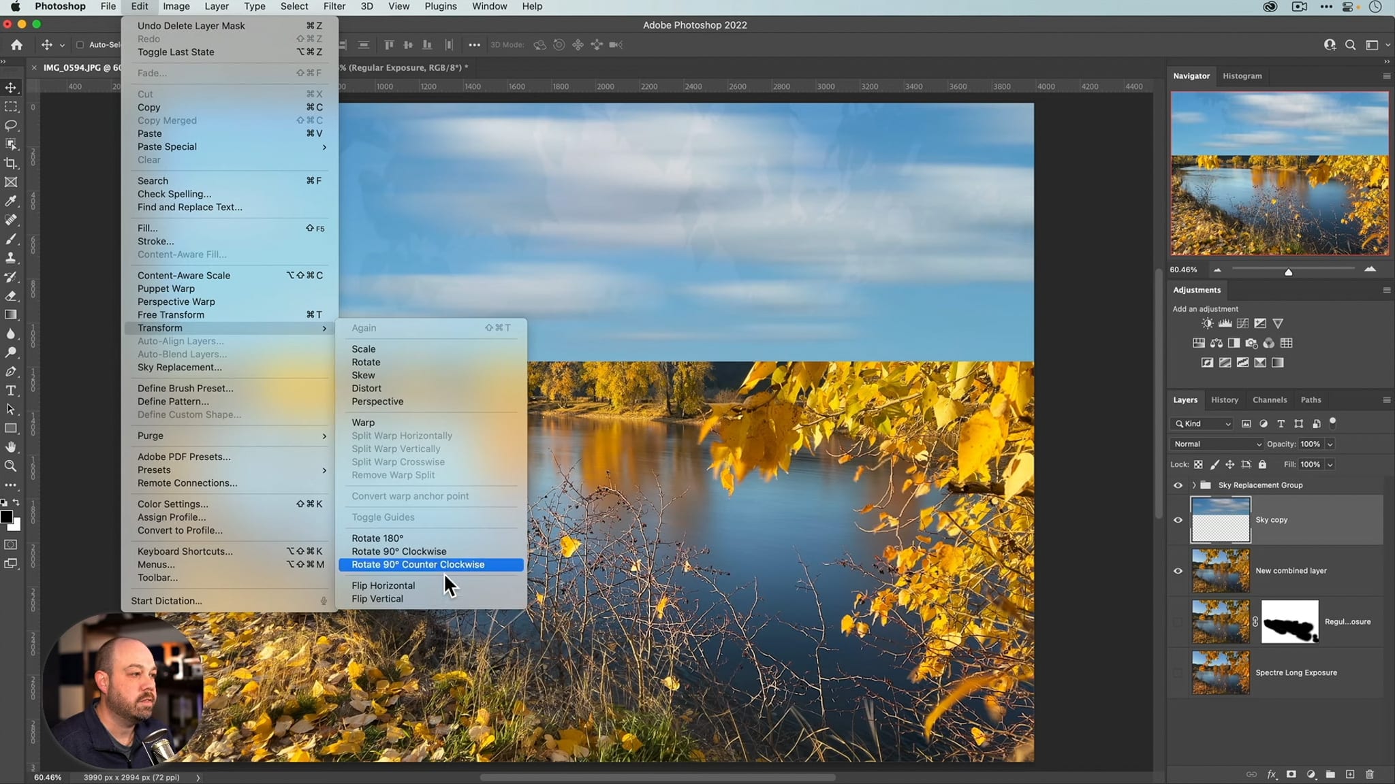Toggle visibility of New combined layer

1178,570
